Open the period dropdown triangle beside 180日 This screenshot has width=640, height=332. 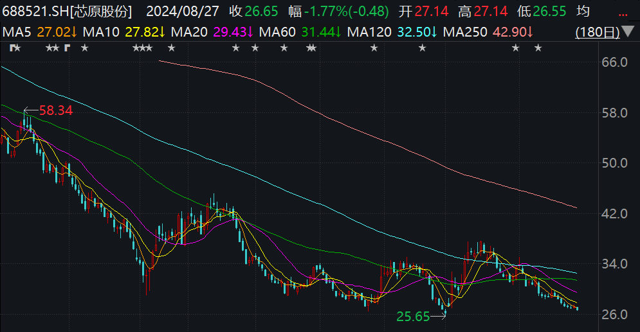[x=629, y=31]
